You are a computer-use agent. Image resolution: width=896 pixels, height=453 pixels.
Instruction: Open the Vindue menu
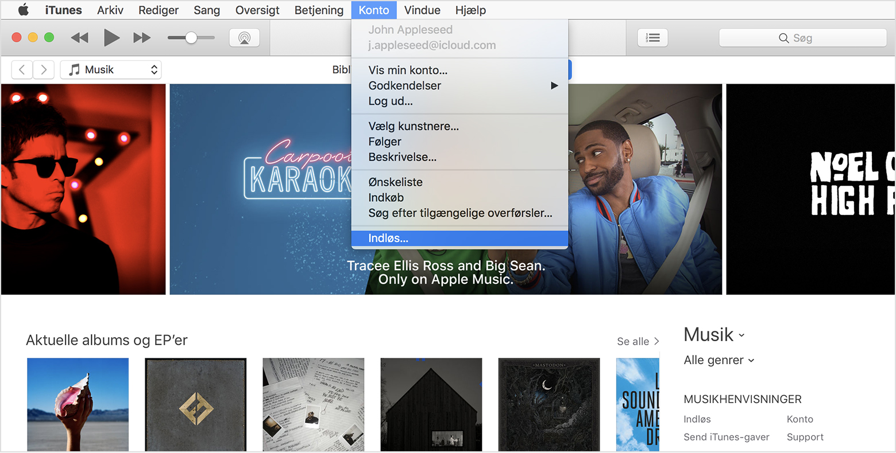(x=422, y=10)
